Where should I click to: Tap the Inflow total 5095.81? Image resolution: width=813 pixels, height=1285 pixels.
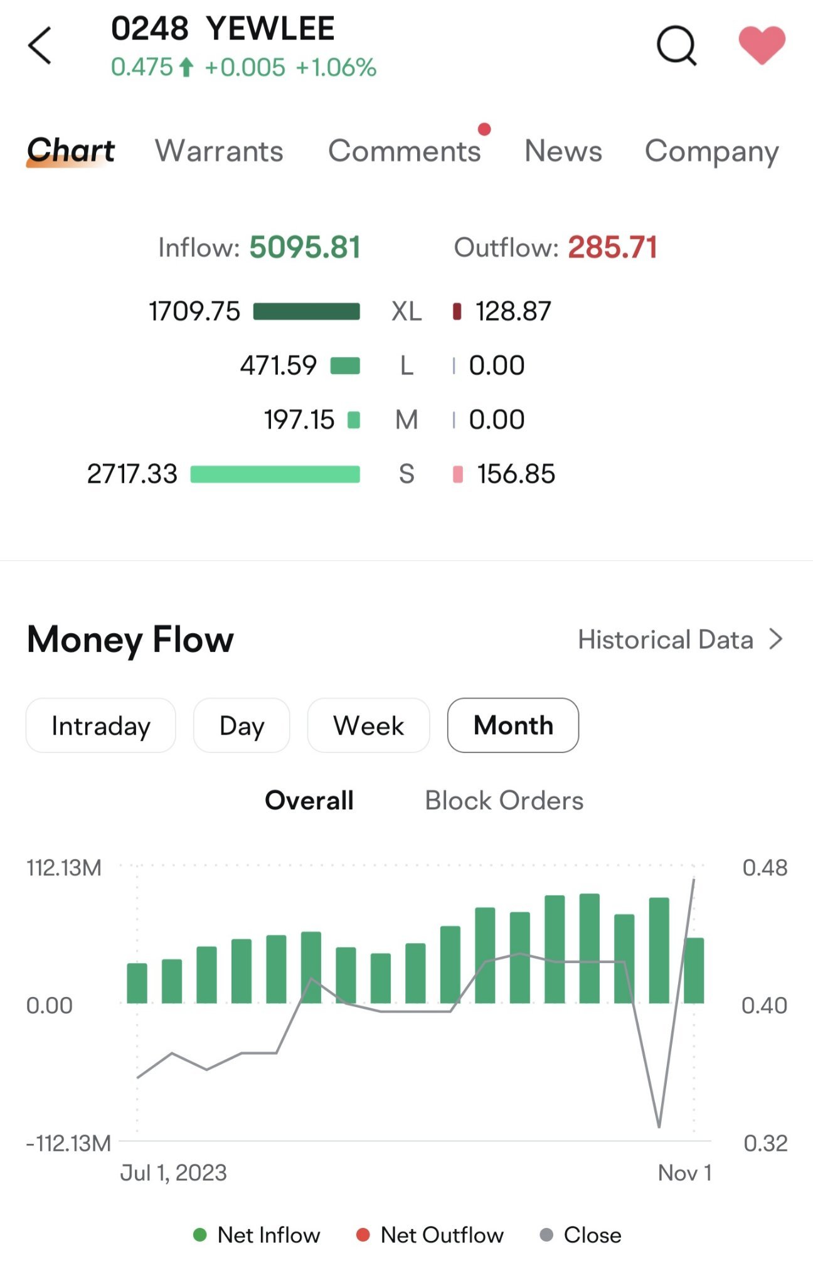pyautogui.click(x=305, y=247)
